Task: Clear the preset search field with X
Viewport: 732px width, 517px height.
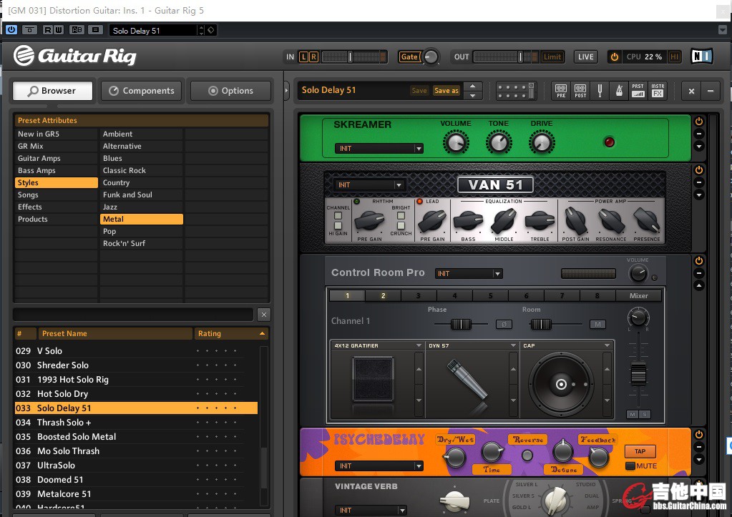Action: click(264, 315)
